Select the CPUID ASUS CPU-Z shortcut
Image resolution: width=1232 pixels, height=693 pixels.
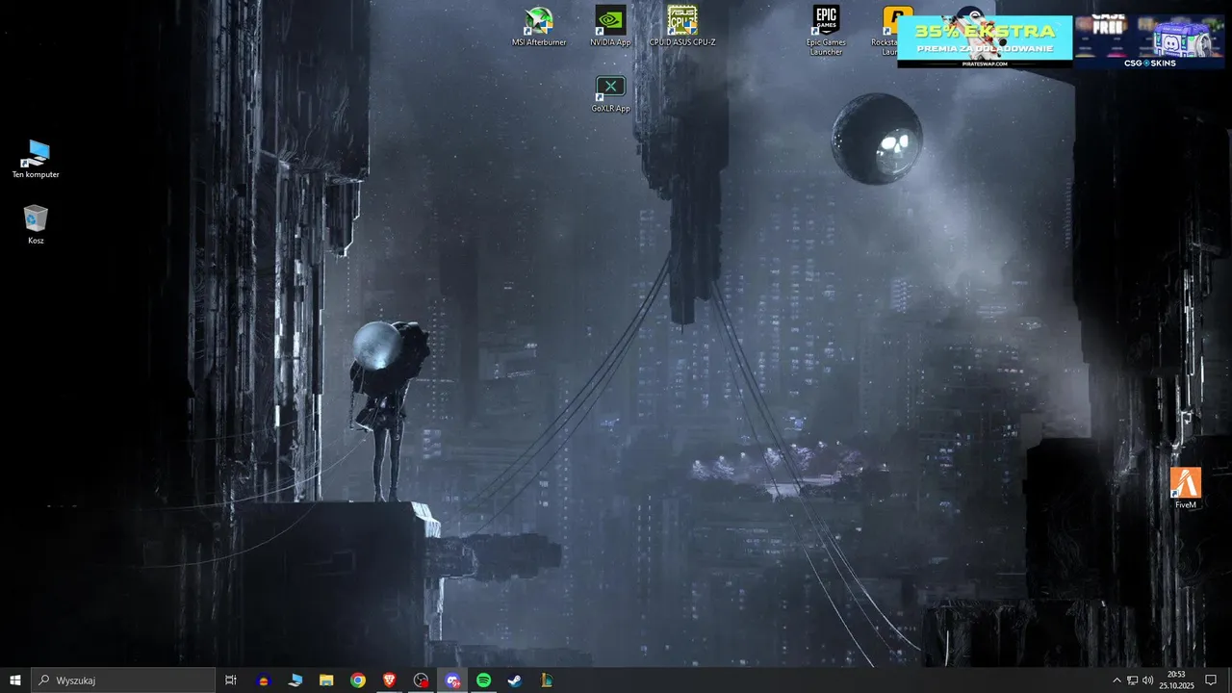pyautogui.click(x=682, y=27)
